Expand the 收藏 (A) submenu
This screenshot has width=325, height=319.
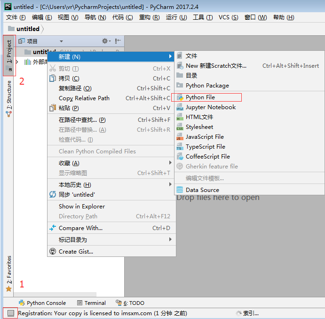point(111,163)
